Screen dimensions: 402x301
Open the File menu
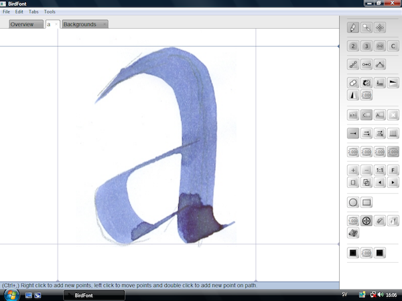click(x=6, y=12)
